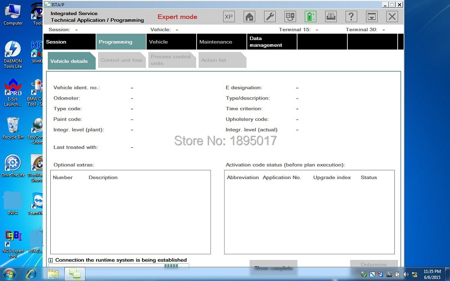Open the printer icon
The image size is (450, 281).
pyautogui.click(x=331, y=17)
